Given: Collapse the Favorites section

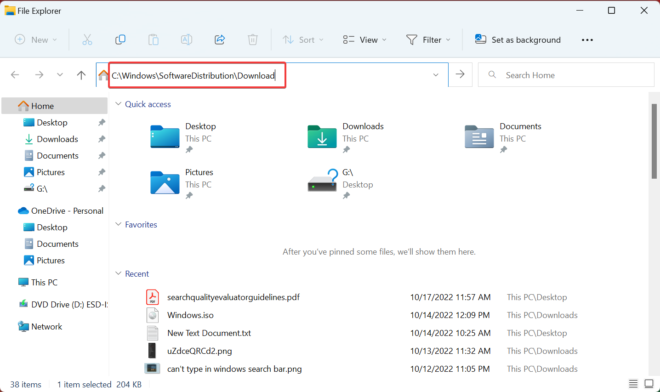Looking at the screenshot, I should click(x=118, y=225).
